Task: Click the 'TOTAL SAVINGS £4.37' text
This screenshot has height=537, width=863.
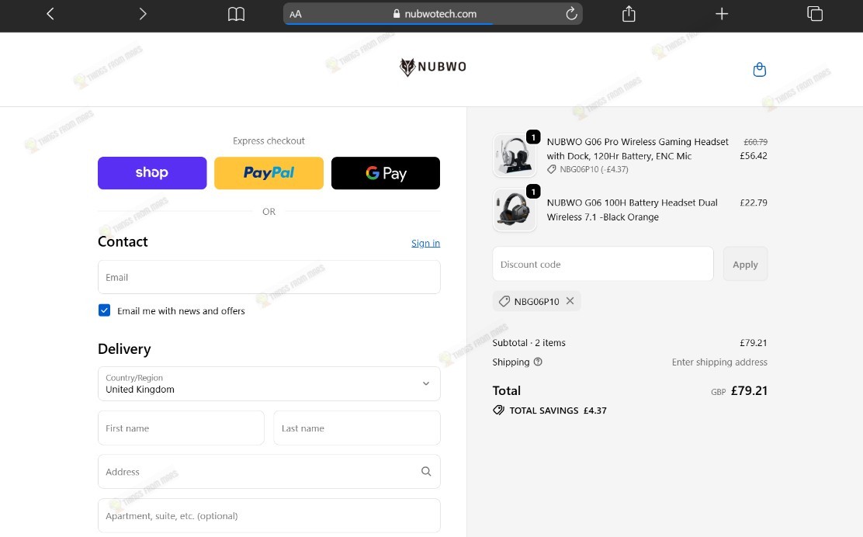Action: (557, 411)
